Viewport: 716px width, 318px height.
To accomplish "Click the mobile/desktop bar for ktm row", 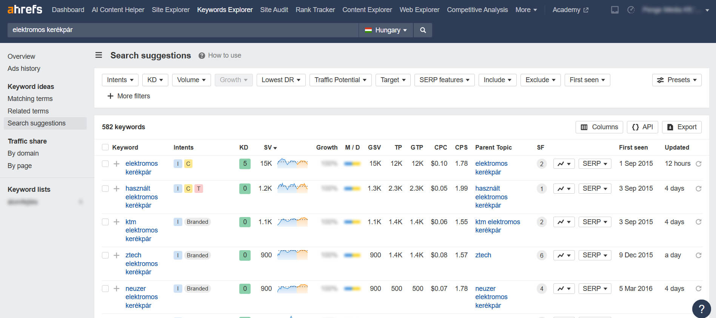I will point(353,222).
